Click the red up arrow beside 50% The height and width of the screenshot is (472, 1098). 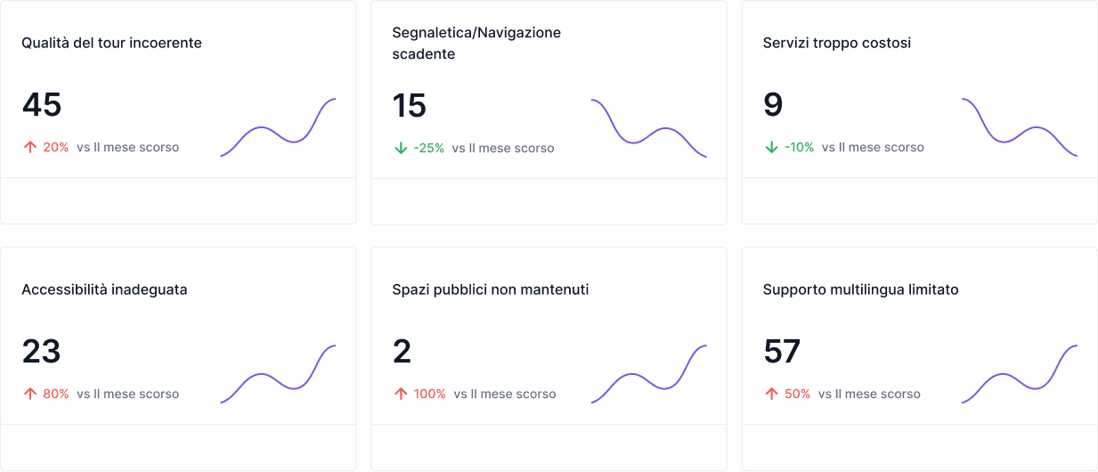772,394
